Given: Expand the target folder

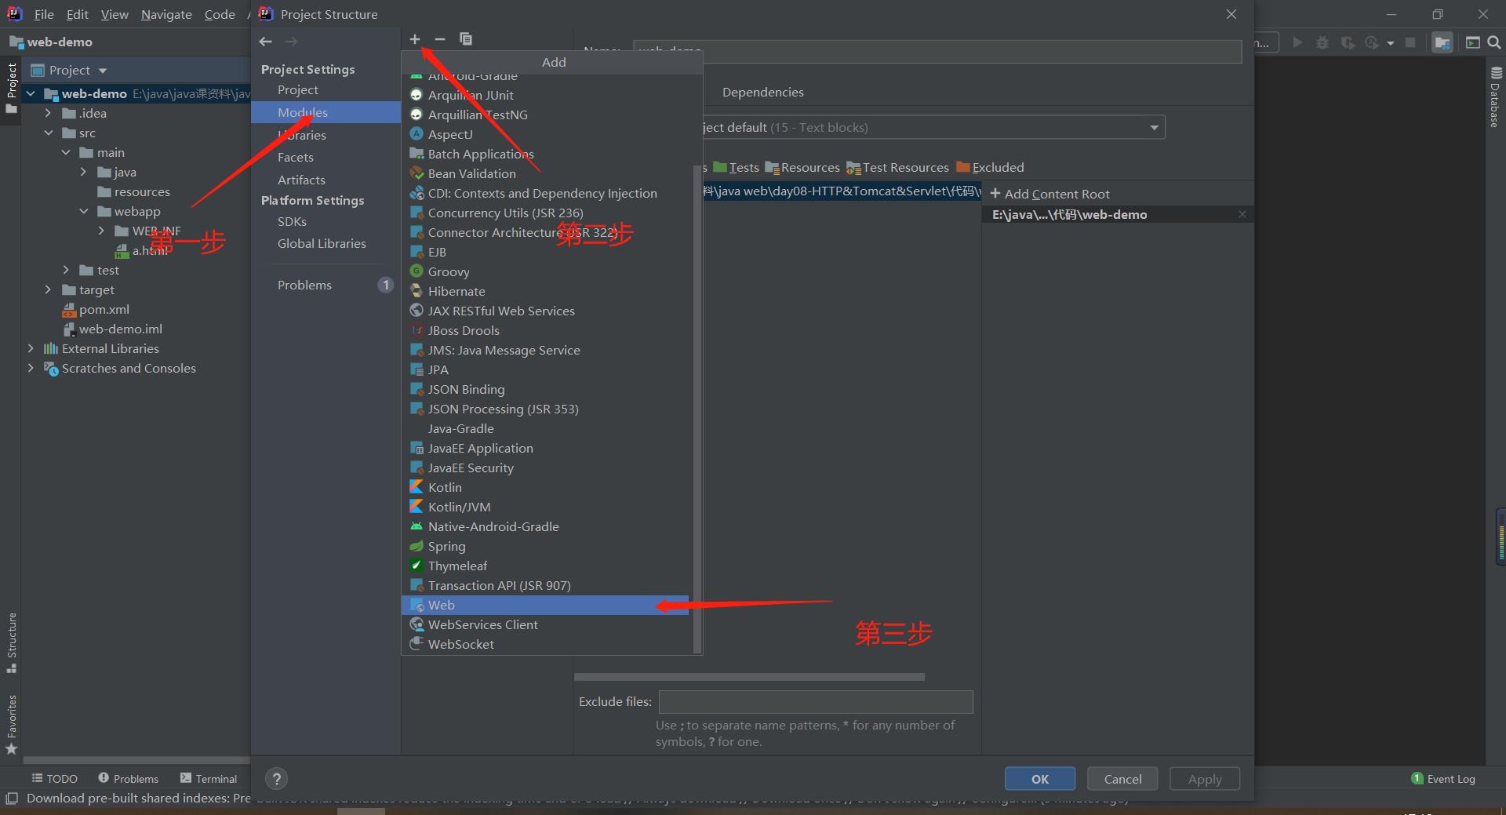Looking at the screenshot, I should [x=48, y=289].
